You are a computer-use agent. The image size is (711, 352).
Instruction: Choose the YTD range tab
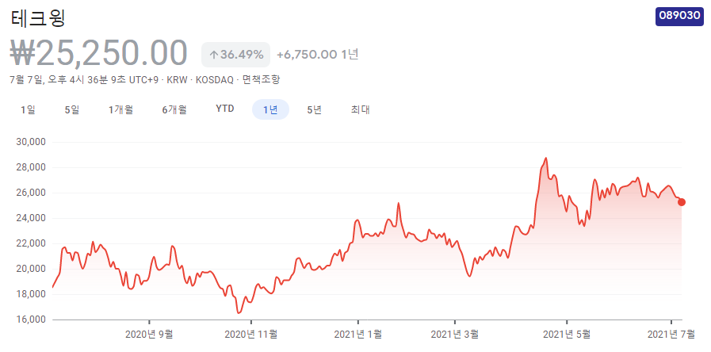225,109
